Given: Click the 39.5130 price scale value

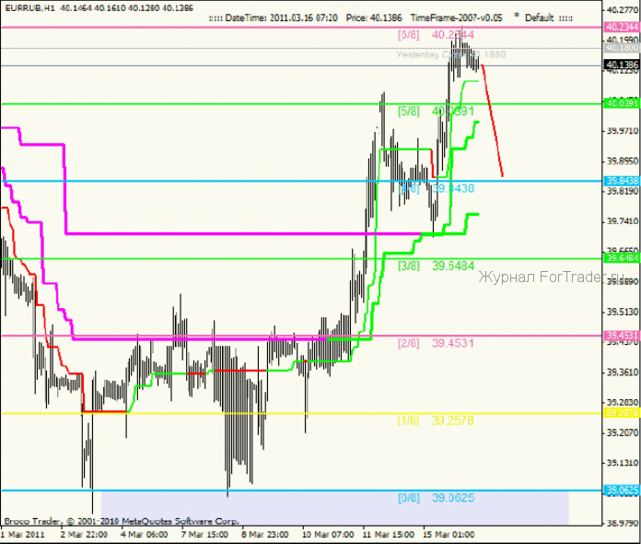Looking at the screenshot, I should click(623, 313).
